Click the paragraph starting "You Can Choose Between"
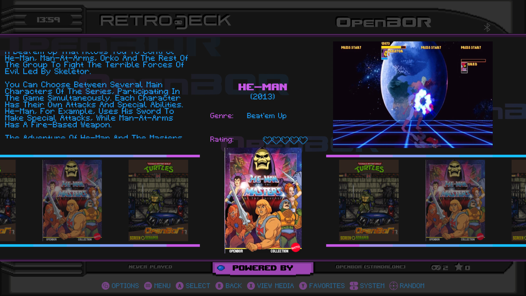Screen dimensions: 526x296 [x=94, y=105]
